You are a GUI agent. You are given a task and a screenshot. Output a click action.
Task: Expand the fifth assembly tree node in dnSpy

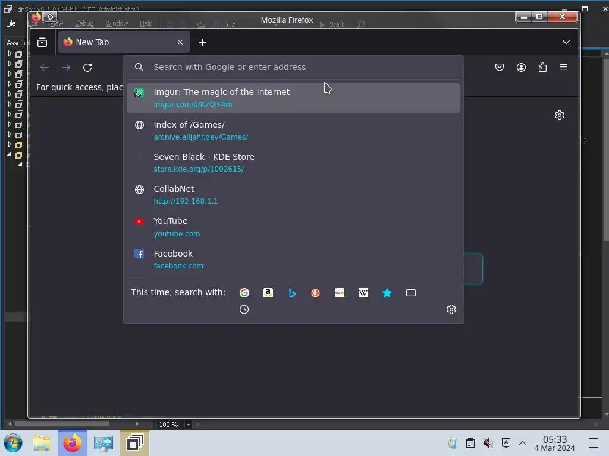10,94
